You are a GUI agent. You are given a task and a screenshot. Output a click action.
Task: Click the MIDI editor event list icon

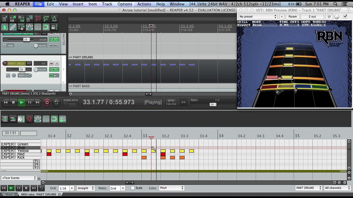(5, 119)
